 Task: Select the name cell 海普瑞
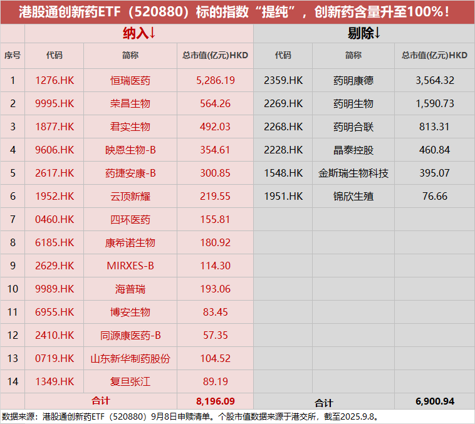(x=130, y=289)
